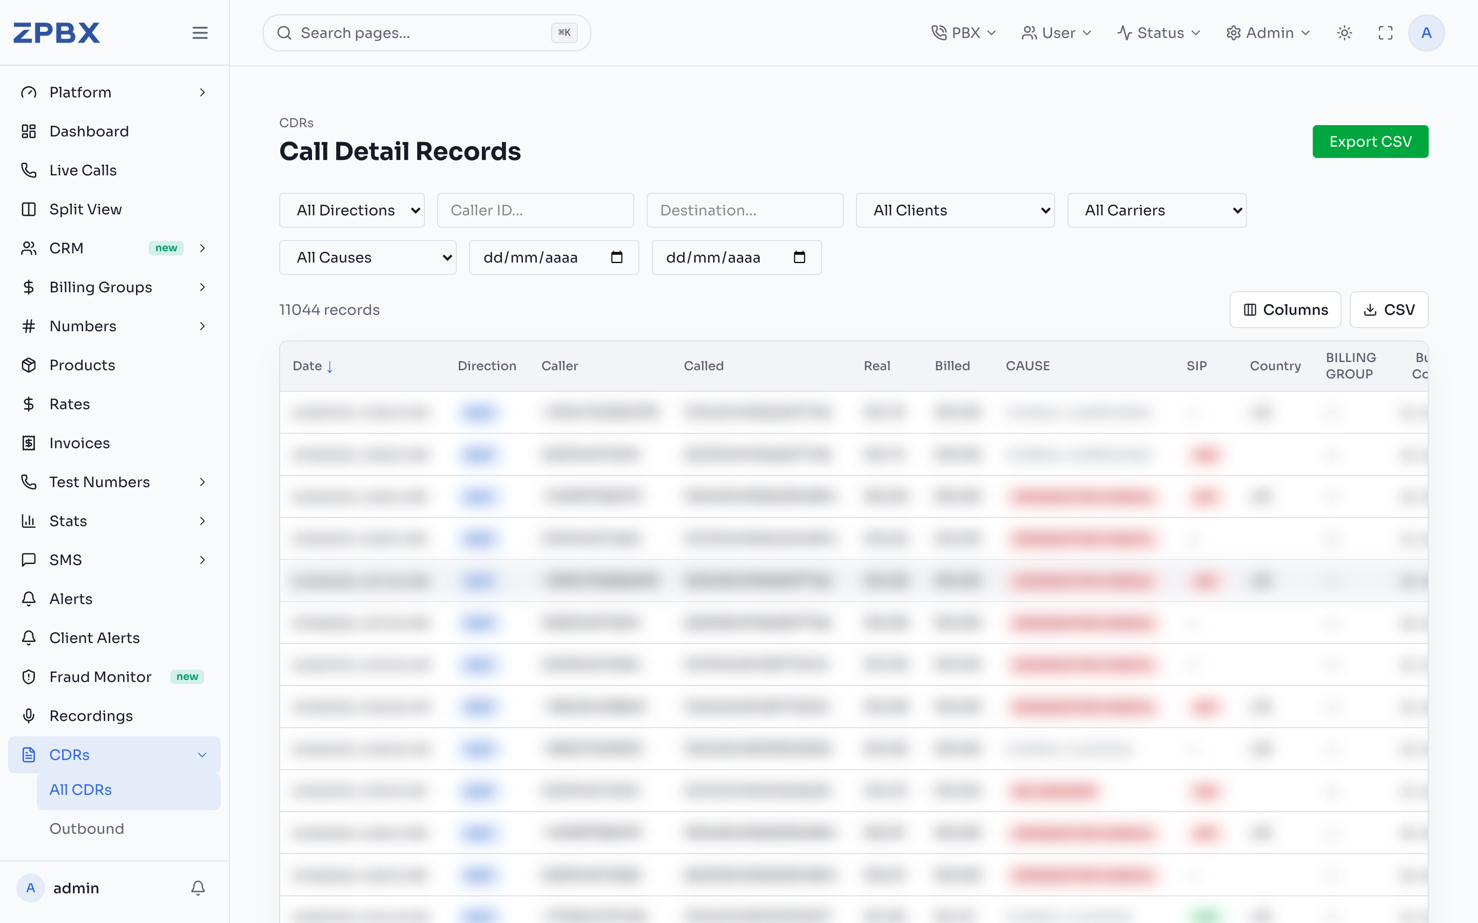Image resolution: width=1478 pixels, height=923 pixels.
Task: Sort by Caller column header
Action: pos(559,366)
